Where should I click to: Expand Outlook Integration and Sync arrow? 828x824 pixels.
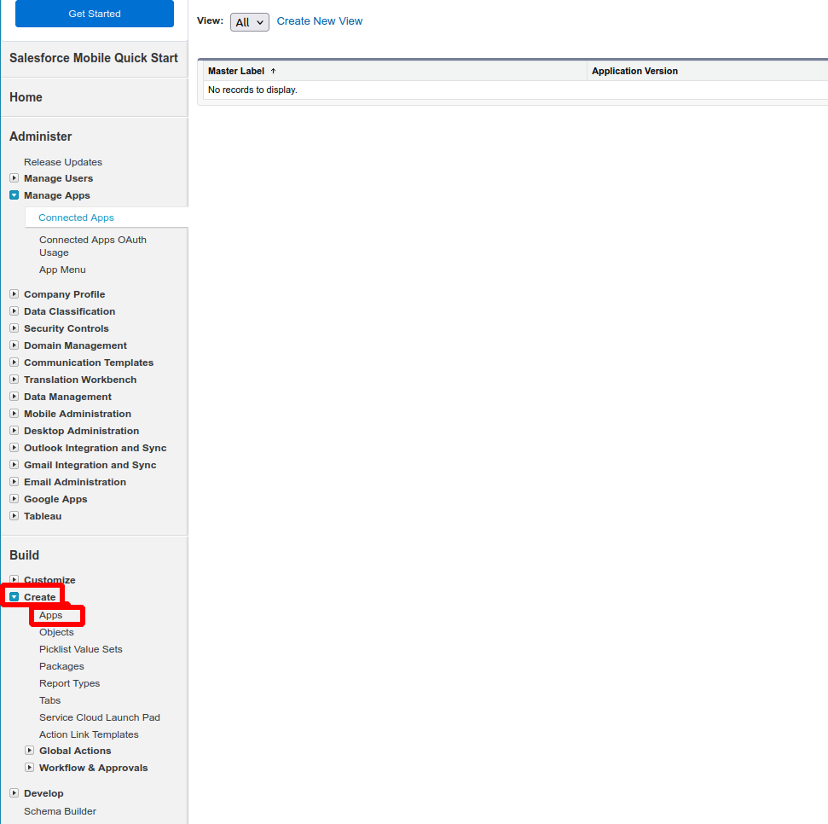[x=14, y=447]
